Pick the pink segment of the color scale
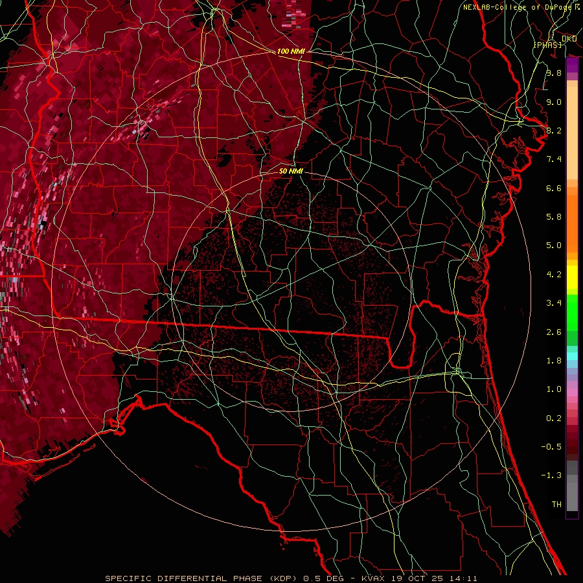Viewport: 583px width, 583px height. click(572, 393)
